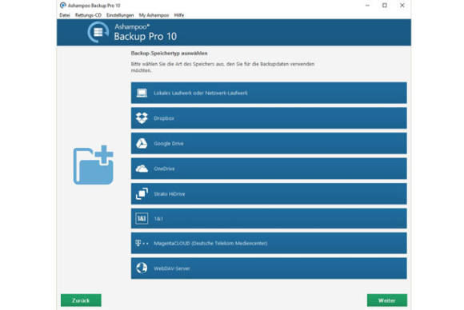464x310 pixels.
Task: Continue with the Weiter button
Action: (387, 300)
